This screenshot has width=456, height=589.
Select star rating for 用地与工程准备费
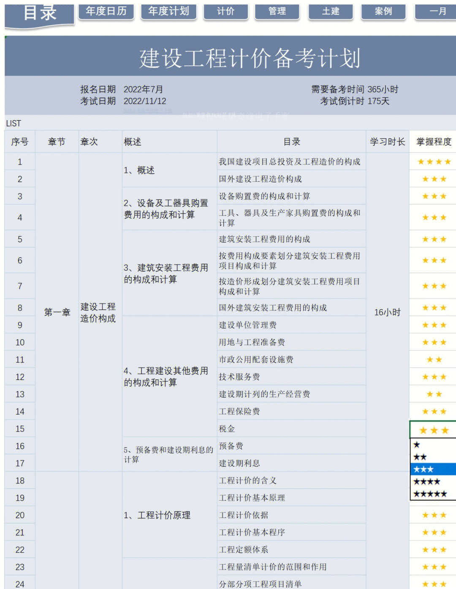[x=433, y=342]
